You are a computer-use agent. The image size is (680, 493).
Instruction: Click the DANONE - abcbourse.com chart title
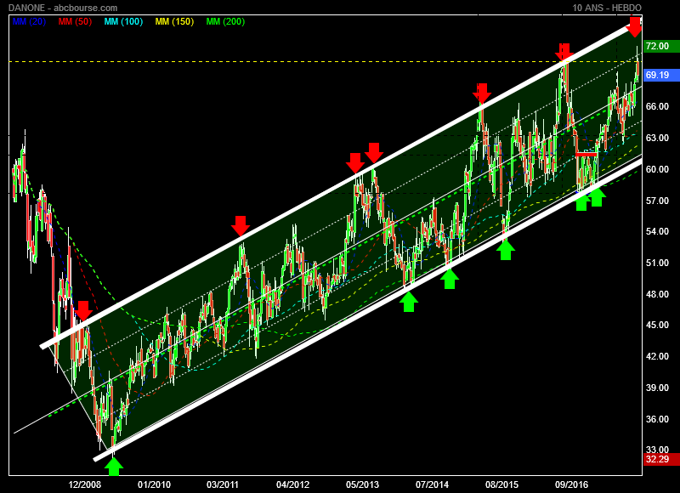click(63, 8)
